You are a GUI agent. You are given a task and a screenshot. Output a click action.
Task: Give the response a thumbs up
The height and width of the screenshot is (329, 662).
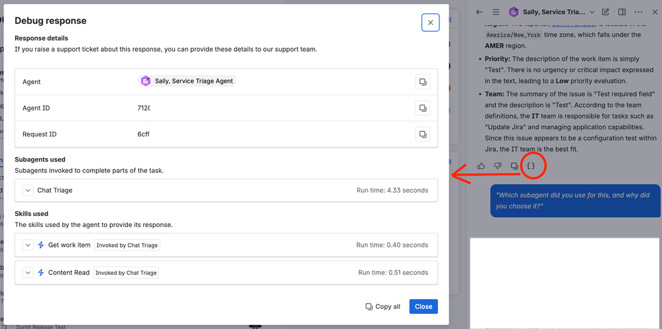481,165
